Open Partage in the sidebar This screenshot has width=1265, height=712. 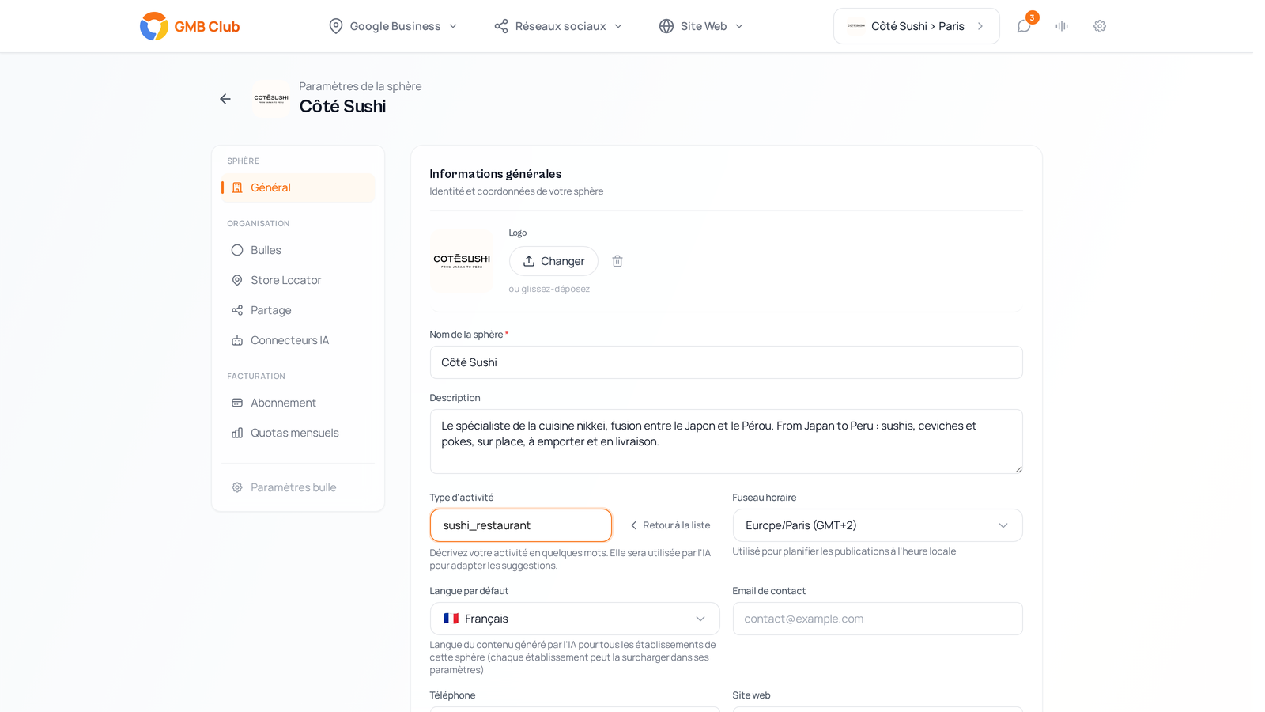298,310
